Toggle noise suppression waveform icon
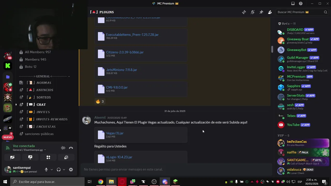 point(63,148)
